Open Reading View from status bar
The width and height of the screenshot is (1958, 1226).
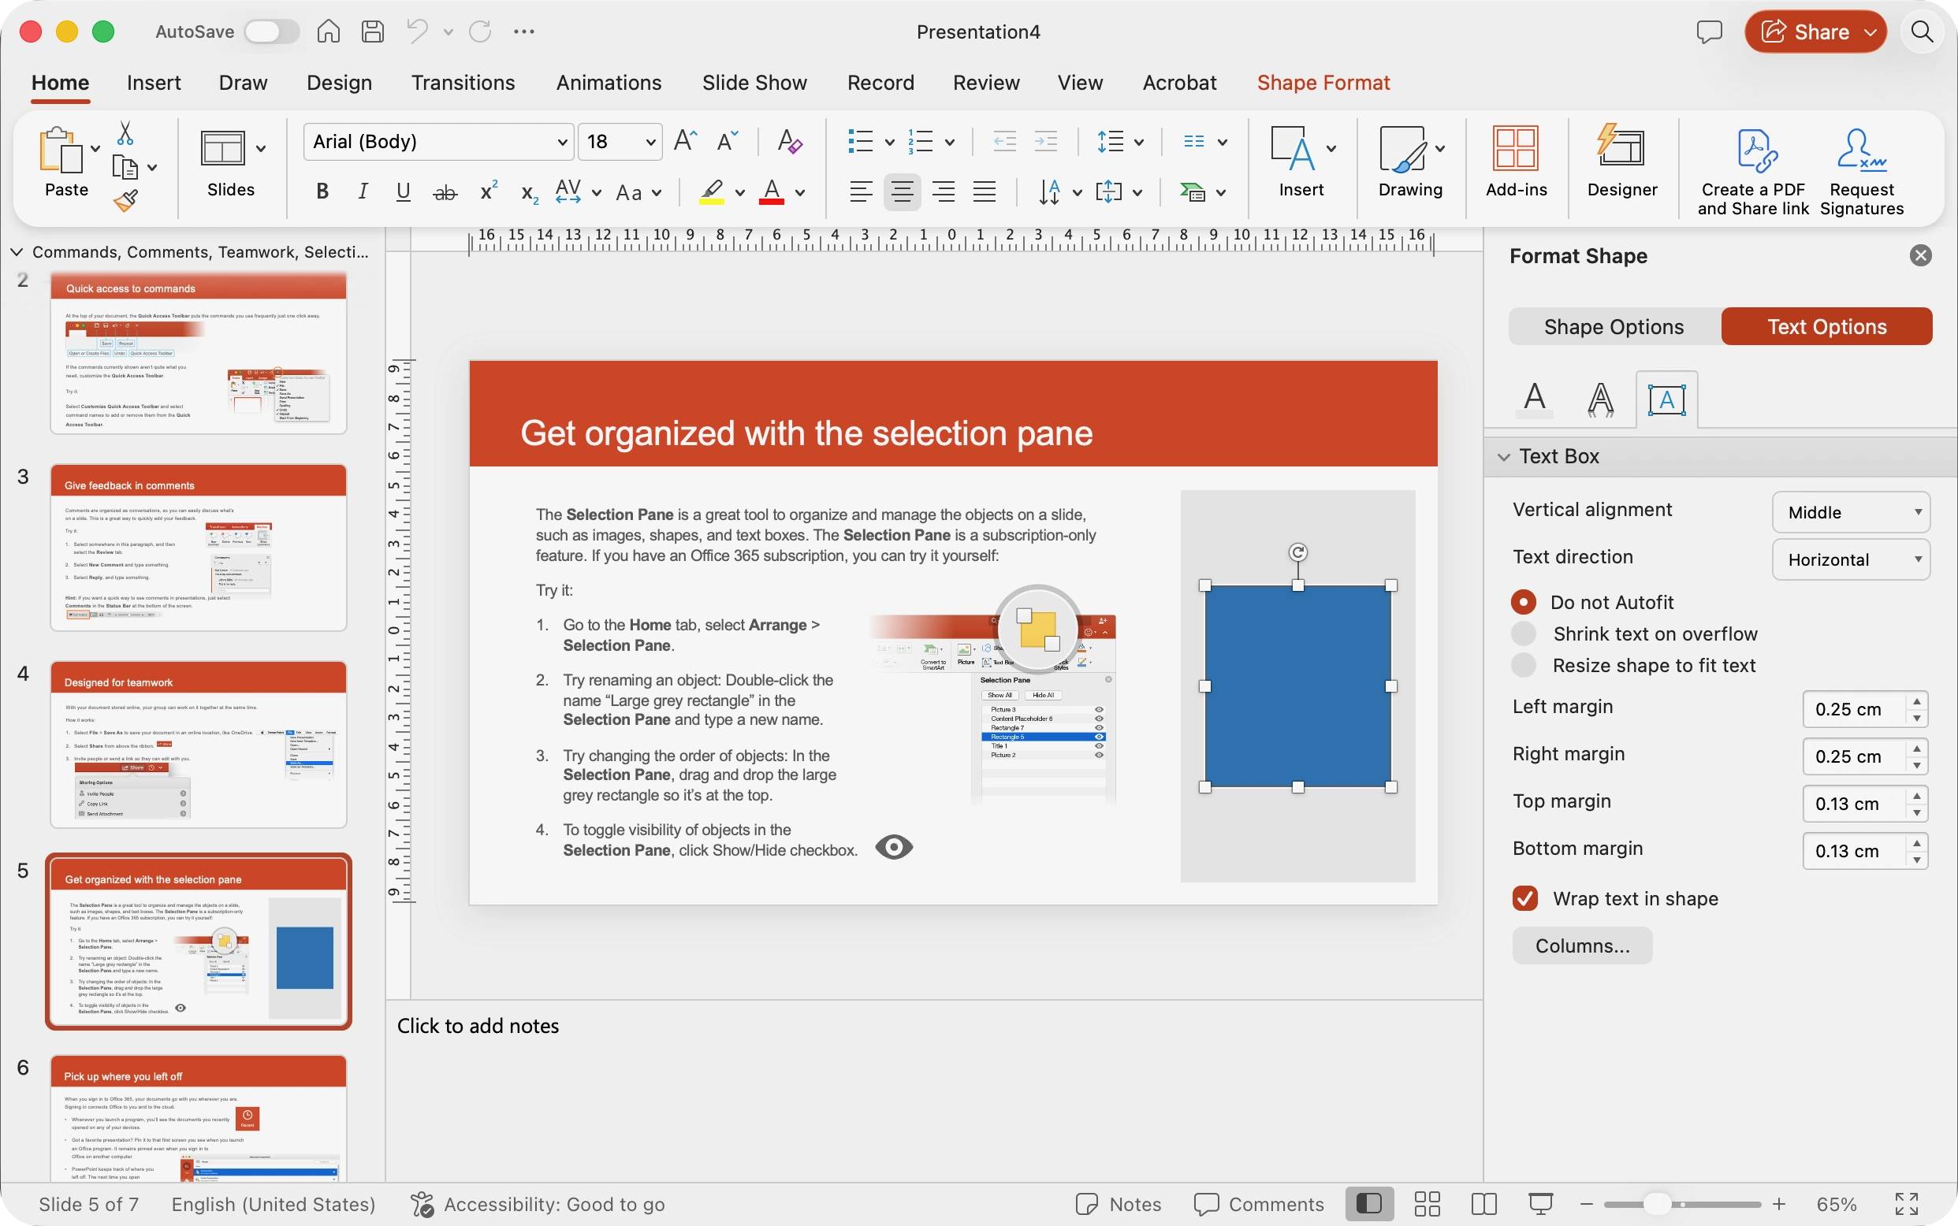click(1483, 1204)
